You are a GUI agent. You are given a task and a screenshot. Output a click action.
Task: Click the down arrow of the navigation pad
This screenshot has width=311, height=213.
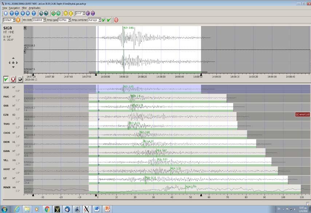[x=13, y=67]
